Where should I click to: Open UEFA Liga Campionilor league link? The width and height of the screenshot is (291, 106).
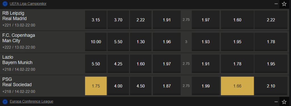pos(28,4)
